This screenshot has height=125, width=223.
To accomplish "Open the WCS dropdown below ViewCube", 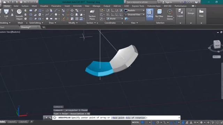I will pyautogui.click(x=217, y=57).
